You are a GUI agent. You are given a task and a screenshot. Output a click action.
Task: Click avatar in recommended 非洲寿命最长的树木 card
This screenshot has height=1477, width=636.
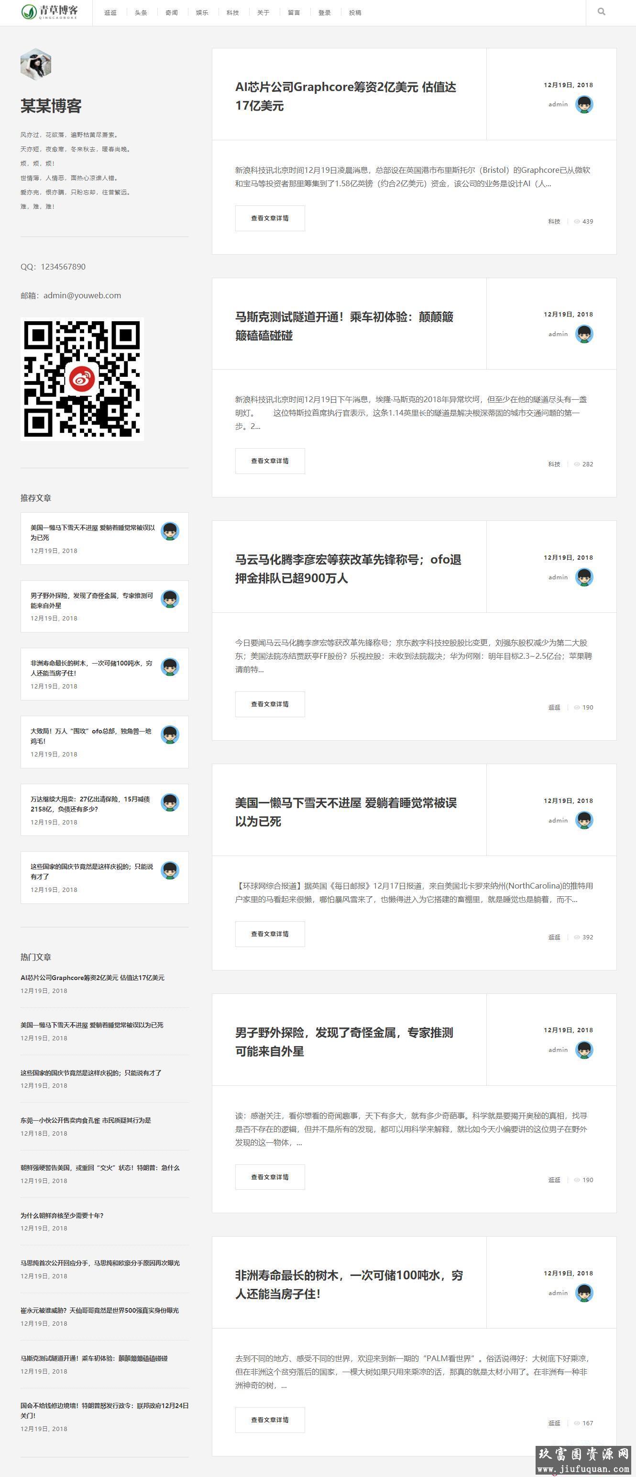pos(170,667)
